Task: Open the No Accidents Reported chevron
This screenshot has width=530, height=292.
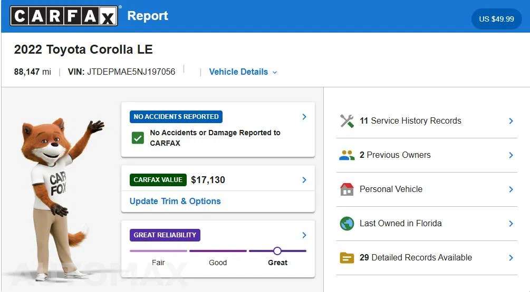Action: tap(304, 117)
